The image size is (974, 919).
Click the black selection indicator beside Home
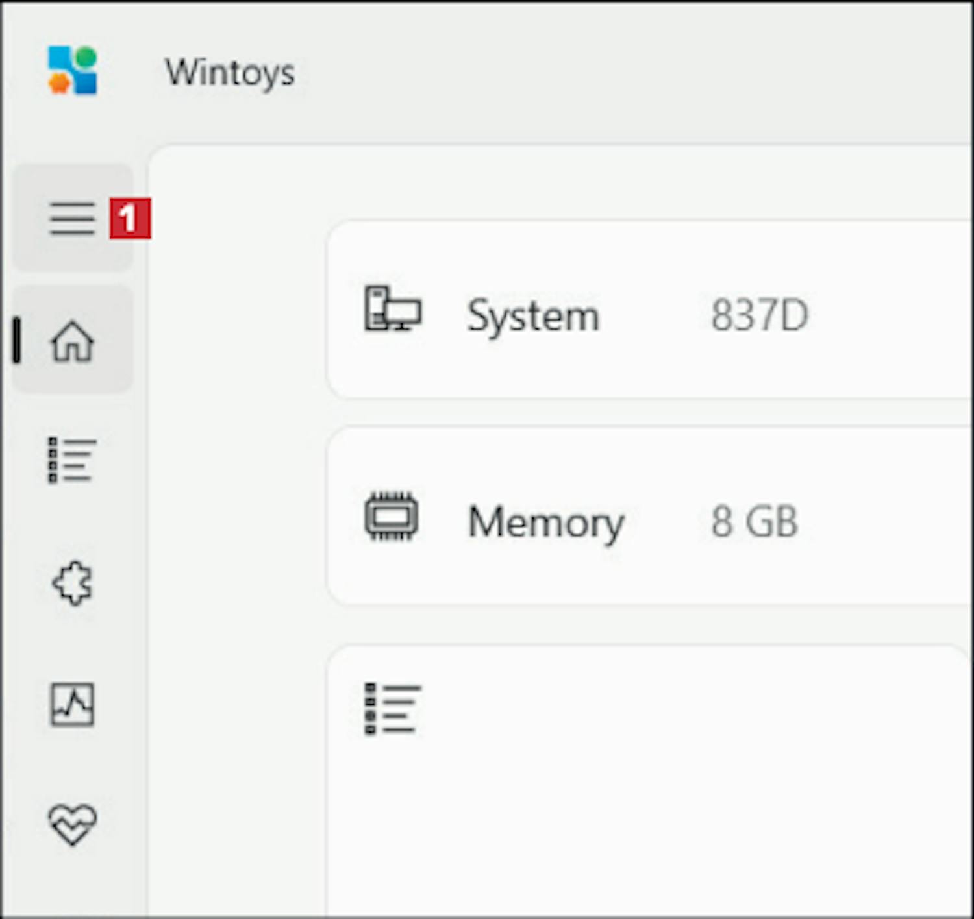click(17, 341)
